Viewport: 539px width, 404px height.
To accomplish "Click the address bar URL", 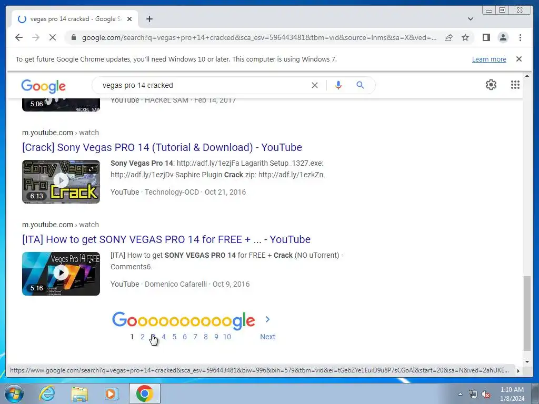I will tap(259, 37).
